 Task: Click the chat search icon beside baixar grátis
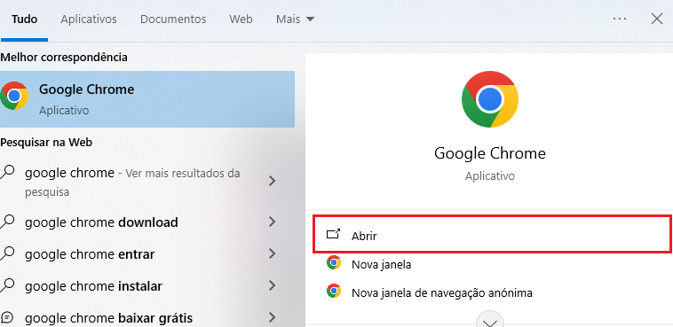tap(7, 317)
